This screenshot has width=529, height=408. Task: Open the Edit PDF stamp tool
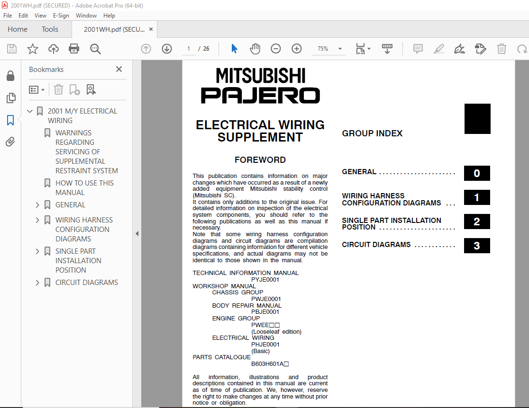(x=481, y=49)
